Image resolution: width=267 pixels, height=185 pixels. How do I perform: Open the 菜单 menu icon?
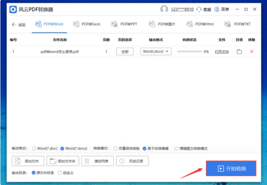[217, 9]
